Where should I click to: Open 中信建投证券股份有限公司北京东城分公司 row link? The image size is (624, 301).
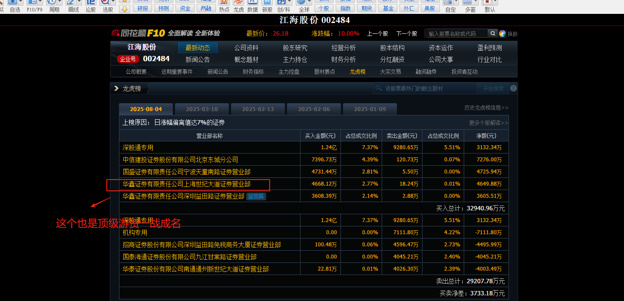180,160
